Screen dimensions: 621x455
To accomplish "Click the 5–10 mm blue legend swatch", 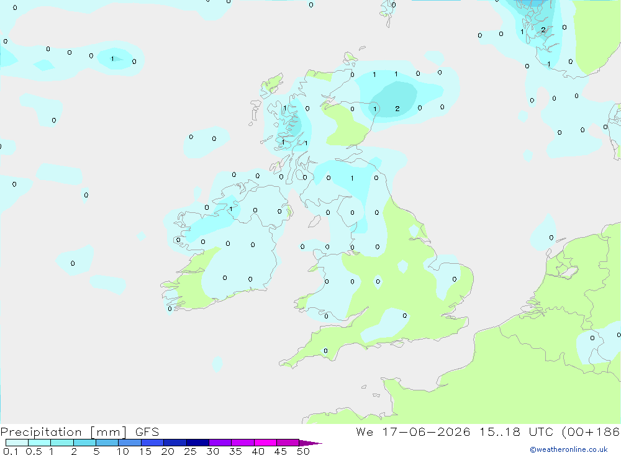I will [107, 443].
